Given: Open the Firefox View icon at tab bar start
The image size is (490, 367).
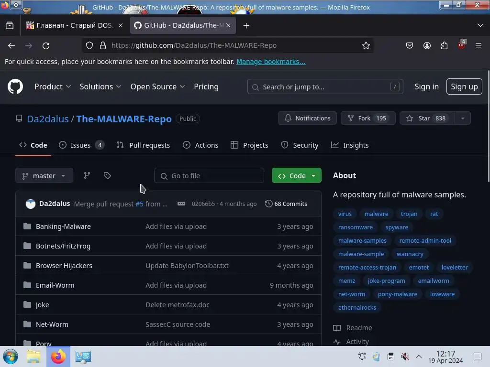Looking at the screenshot, I should tap(10, 25).
